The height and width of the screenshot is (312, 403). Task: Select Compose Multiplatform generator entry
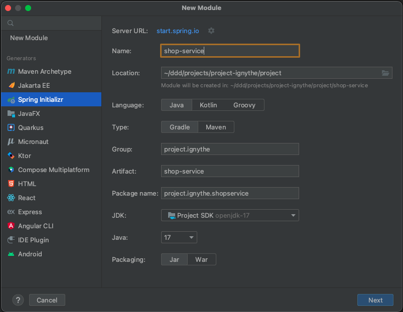51,170
